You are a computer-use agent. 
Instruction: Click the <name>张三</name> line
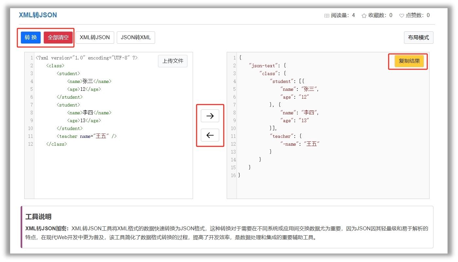pyautogui.click(x=89, y=81)
